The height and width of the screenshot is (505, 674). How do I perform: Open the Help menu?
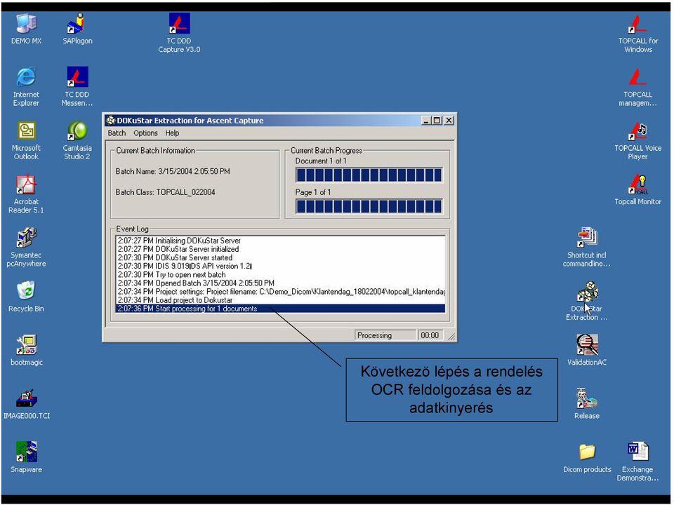(x=172, y=133)
